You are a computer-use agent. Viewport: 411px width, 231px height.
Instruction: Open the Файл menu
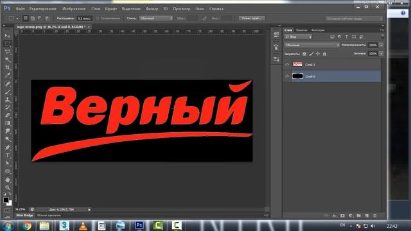[20, 8]
